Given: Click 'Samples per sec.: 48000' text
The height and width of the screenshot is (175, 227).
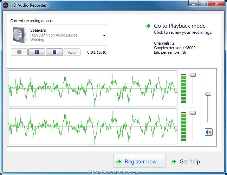Looking at the screenshot, I should coord(175,48).
